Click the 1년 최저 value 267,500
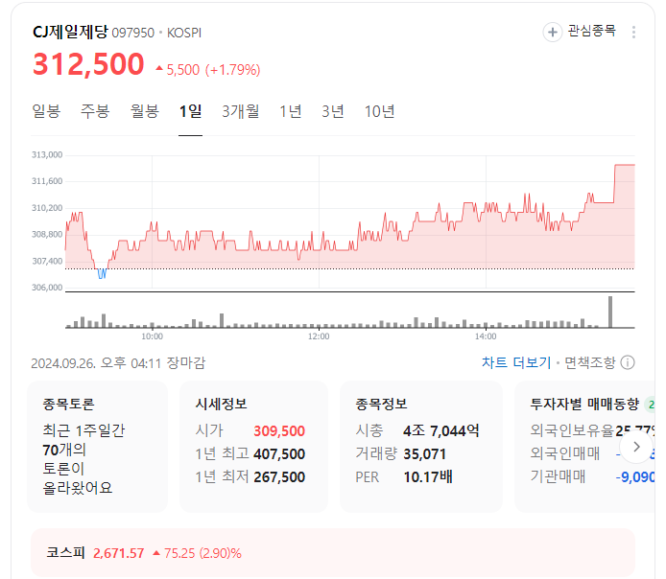 coord(279,476)
